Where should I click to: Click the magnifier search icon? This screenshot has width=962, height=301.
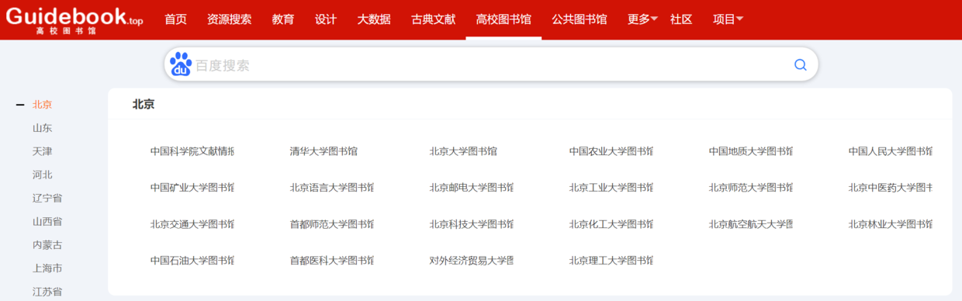pos(801,65)
